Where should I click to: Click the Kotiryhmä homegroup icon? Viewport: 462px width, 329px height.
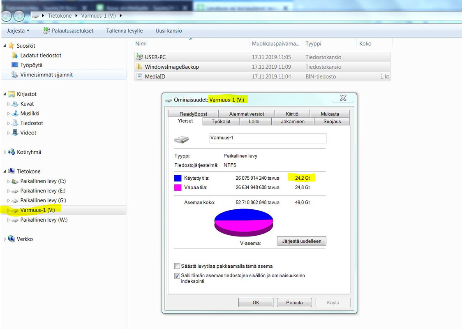pos(11,152)
